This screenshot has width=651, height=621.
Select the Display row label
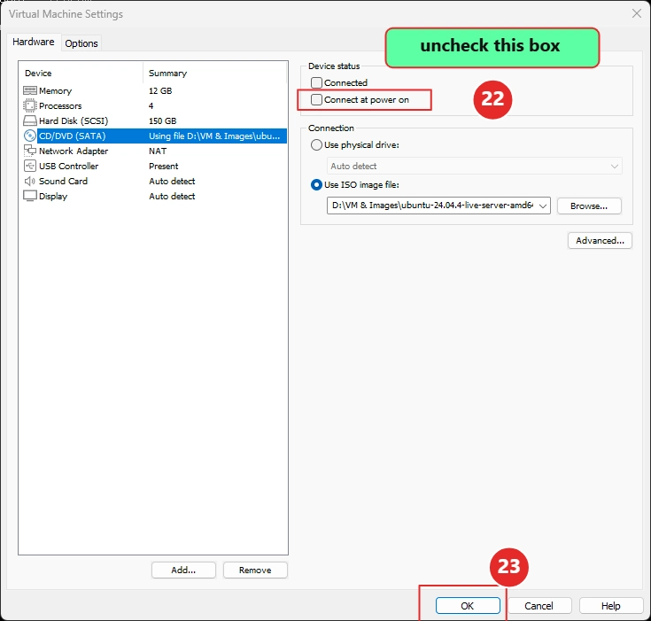[53, 196]
